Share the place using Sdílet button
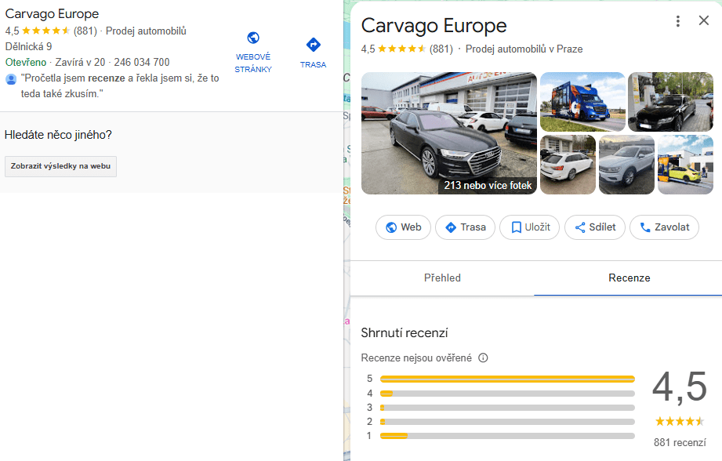Screen dimensions: 722x461 (596, 227)
